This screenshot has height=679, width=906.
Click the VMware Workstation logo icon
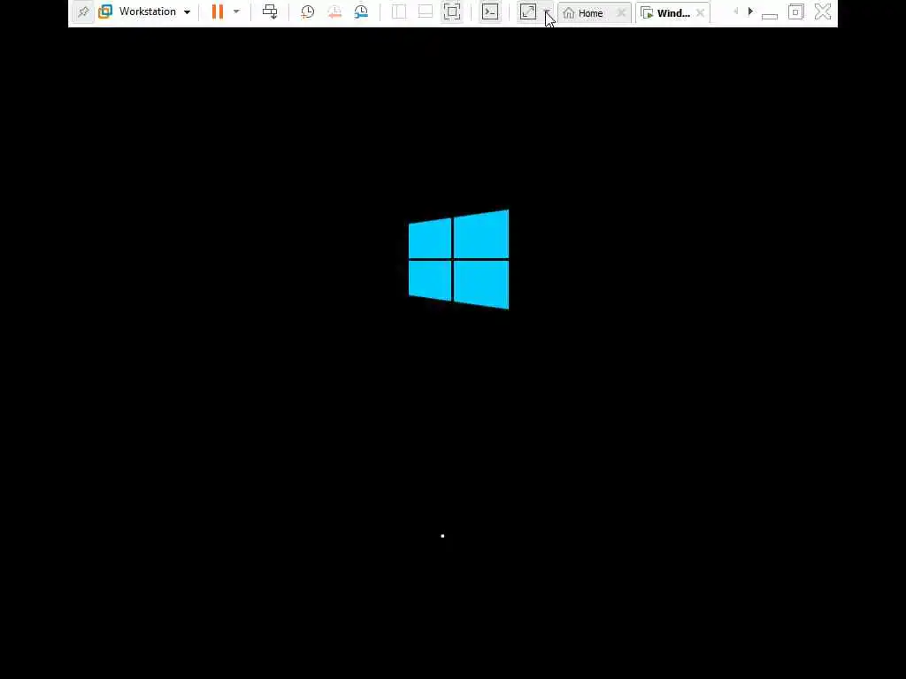point(105,11)
